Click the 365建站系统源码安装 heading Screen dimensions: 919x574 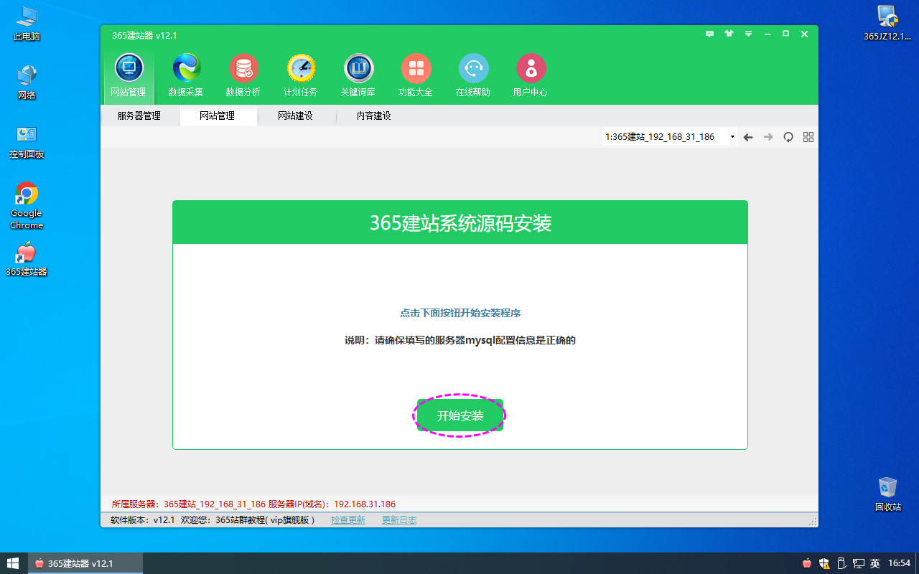pyautogui.click(x=460, y=223)
